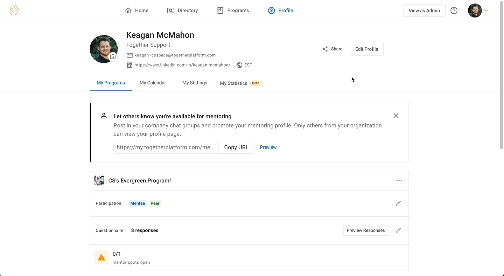The height and width of the screenshot is (276, 504).
Task: Open help via question mark icon
Action: (x=454, y=11)
